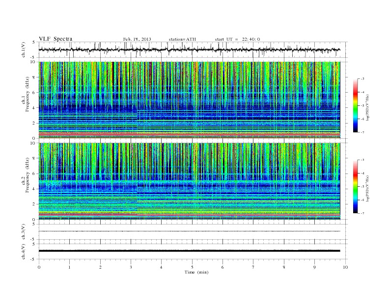Click the ch.1 spectrogram color scale bar
Screen dimensions: 389x300
pos(355,105)
